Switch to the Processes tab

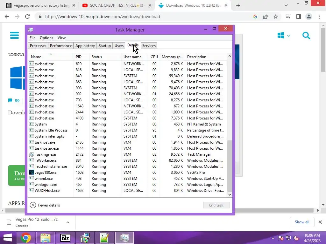[38, 46]
